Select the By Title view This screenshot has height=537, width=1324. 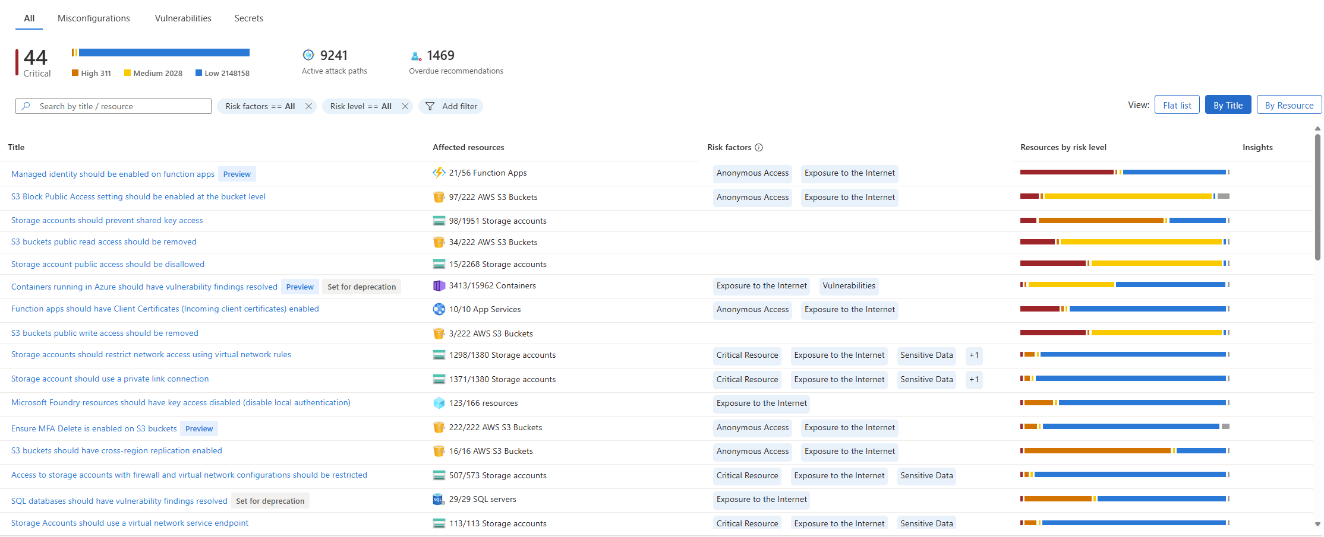1228,105
